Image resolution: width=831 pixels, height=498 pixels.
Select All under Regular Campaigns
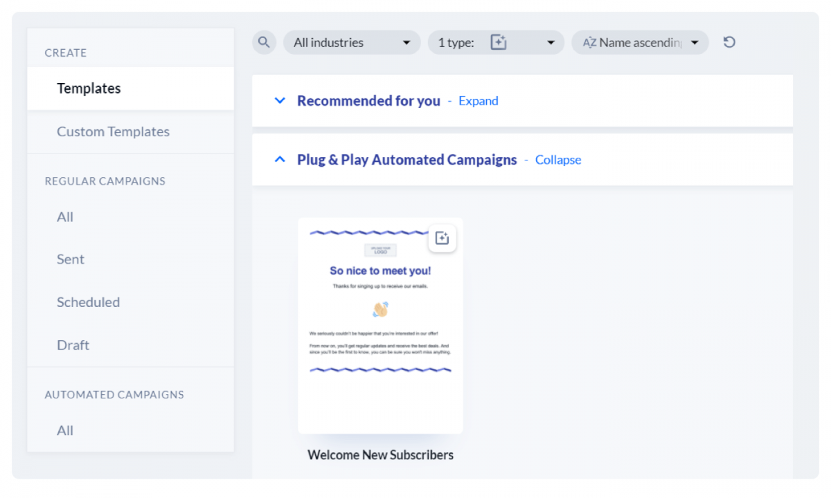tap(65, 217)
